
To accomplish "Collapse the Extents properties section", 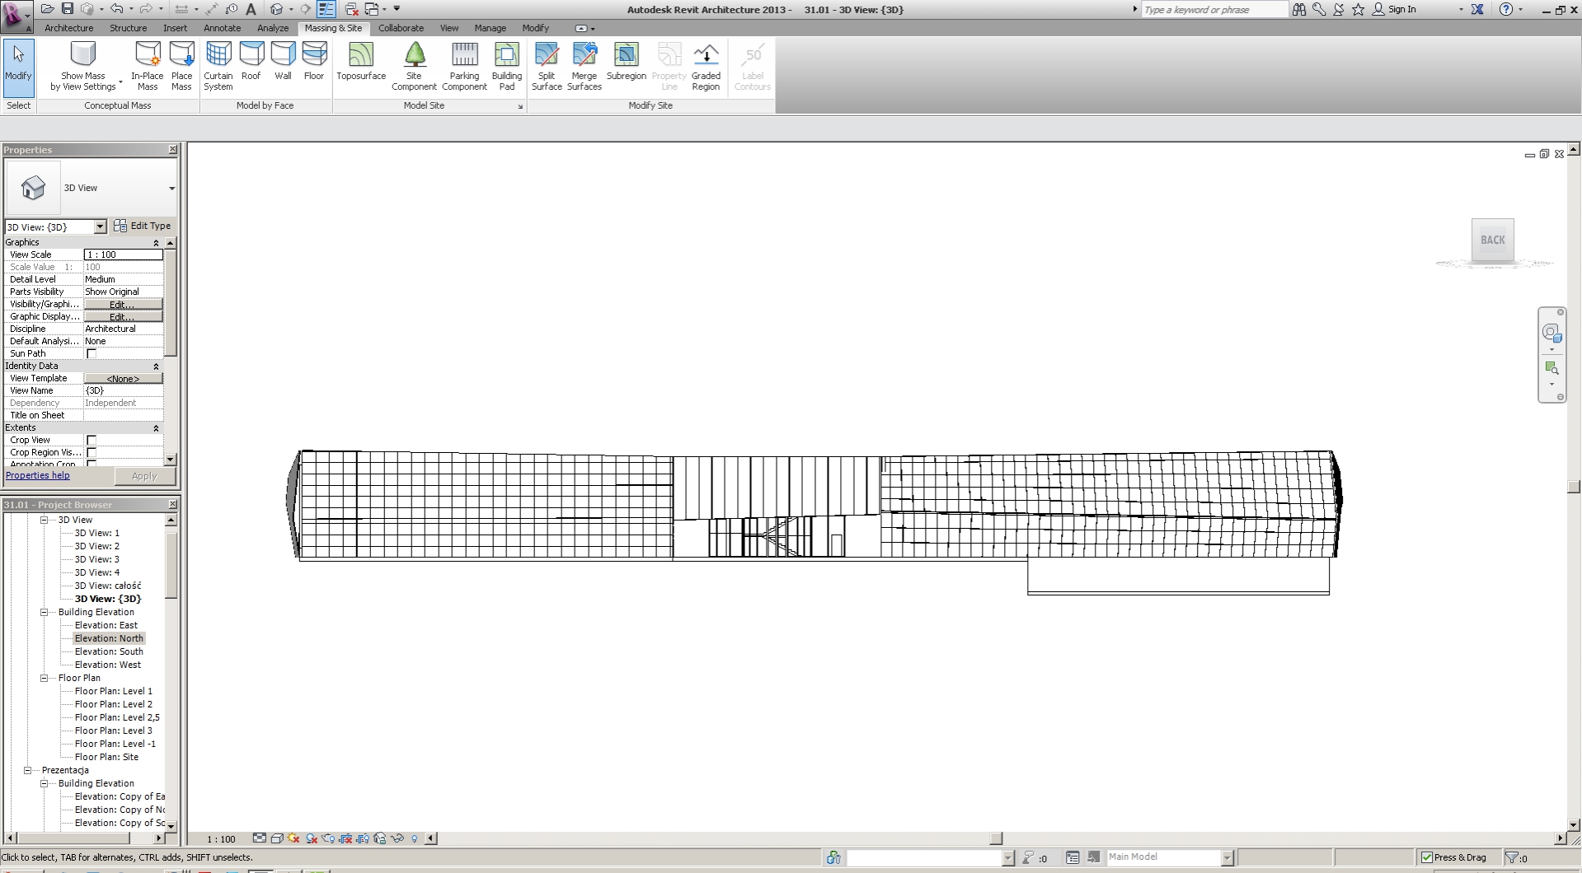I will coord(156,428).
